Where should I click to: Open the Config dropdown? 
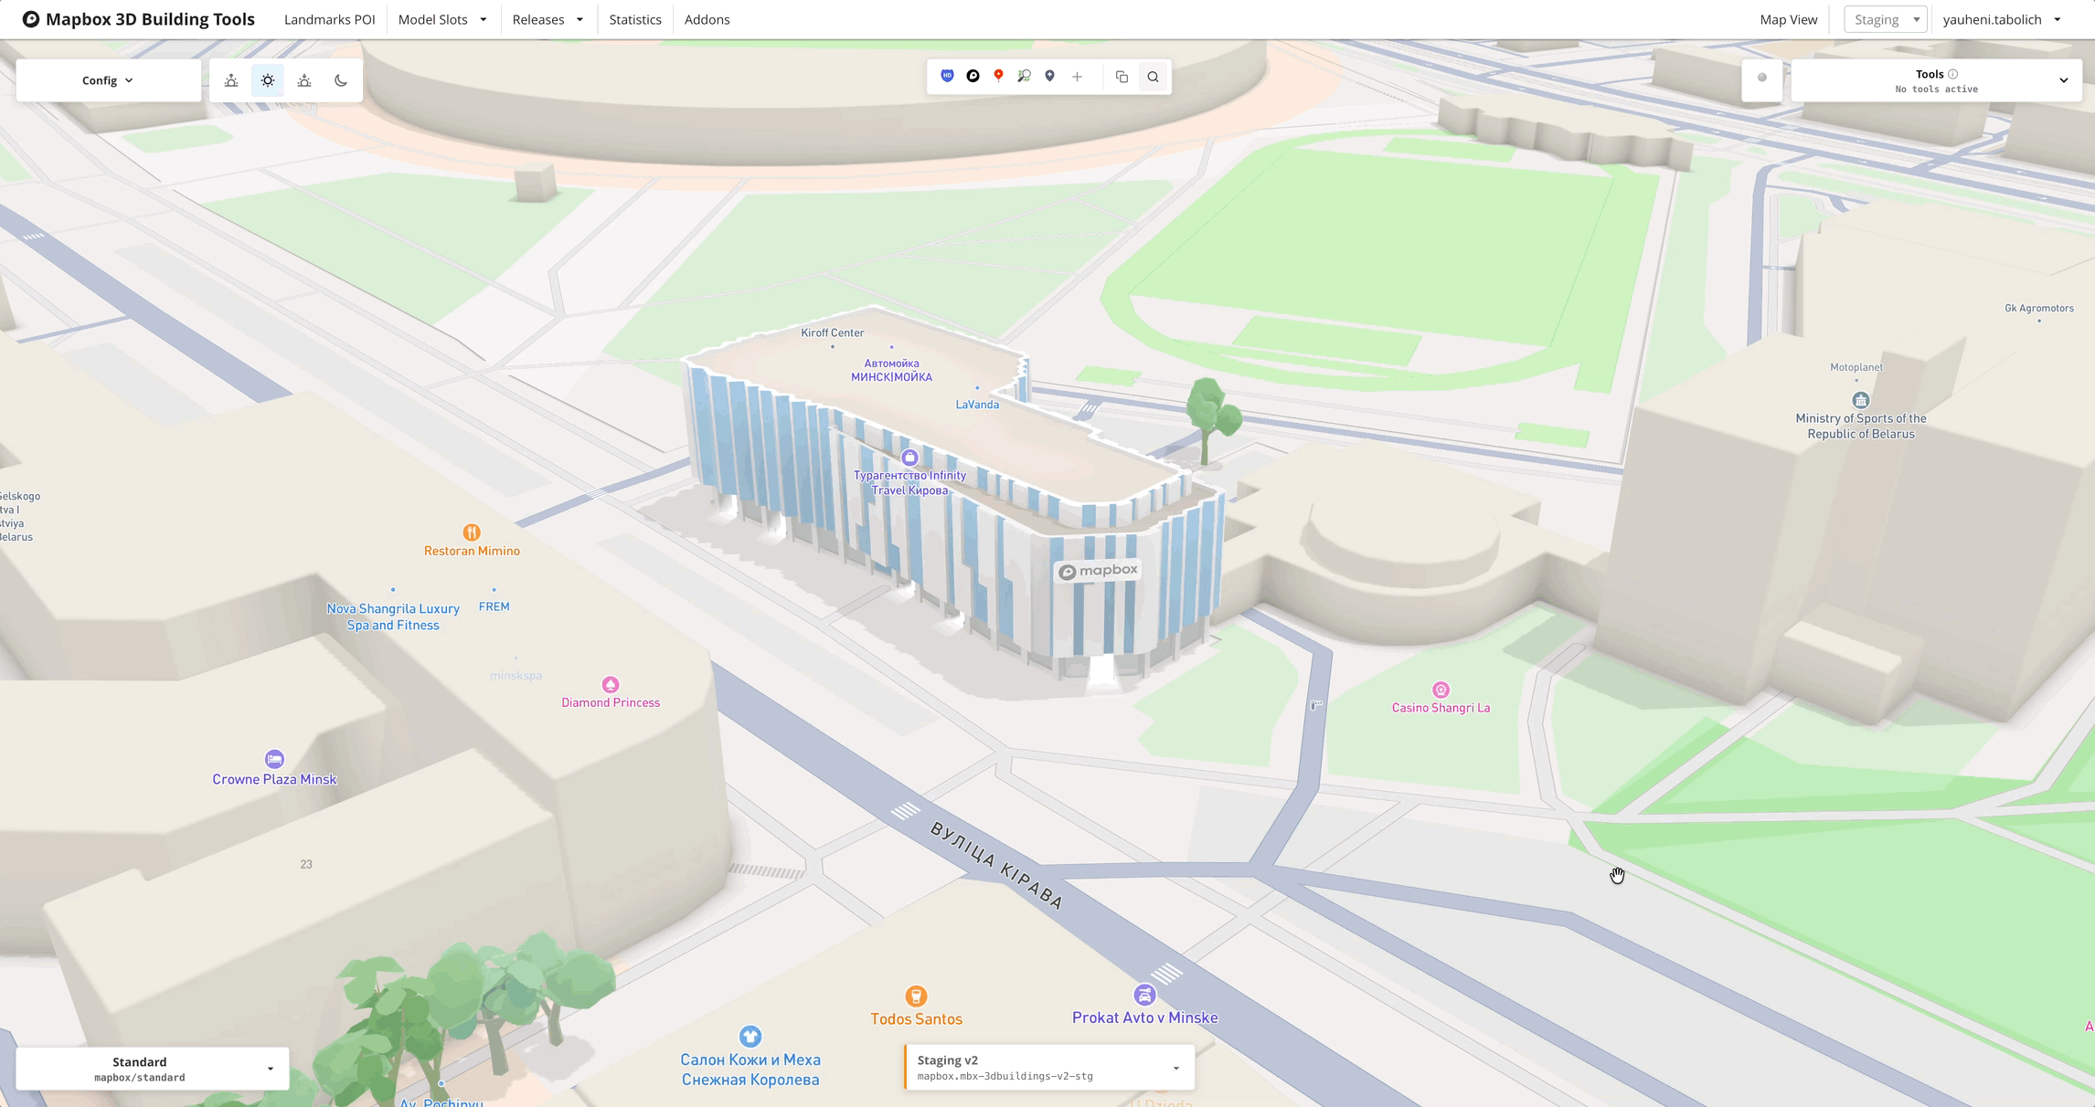point(108,80)
